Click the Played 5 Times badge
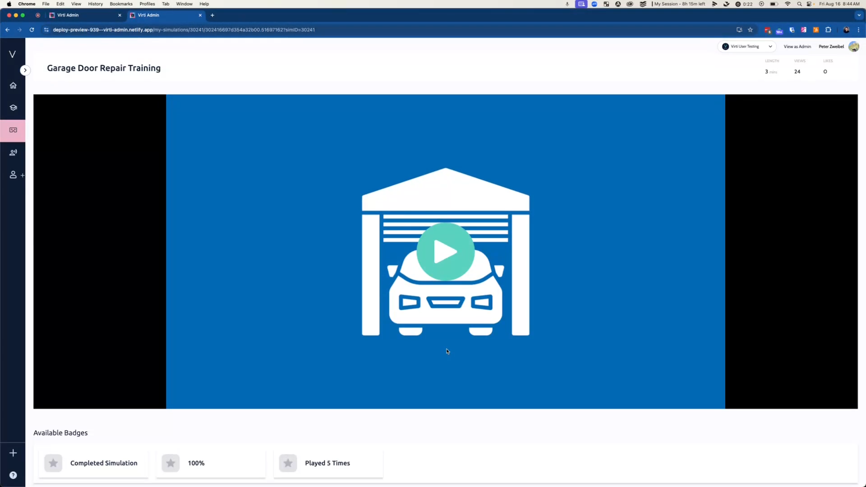The width and height of the screenshot is (866, 487). (328, 463)
